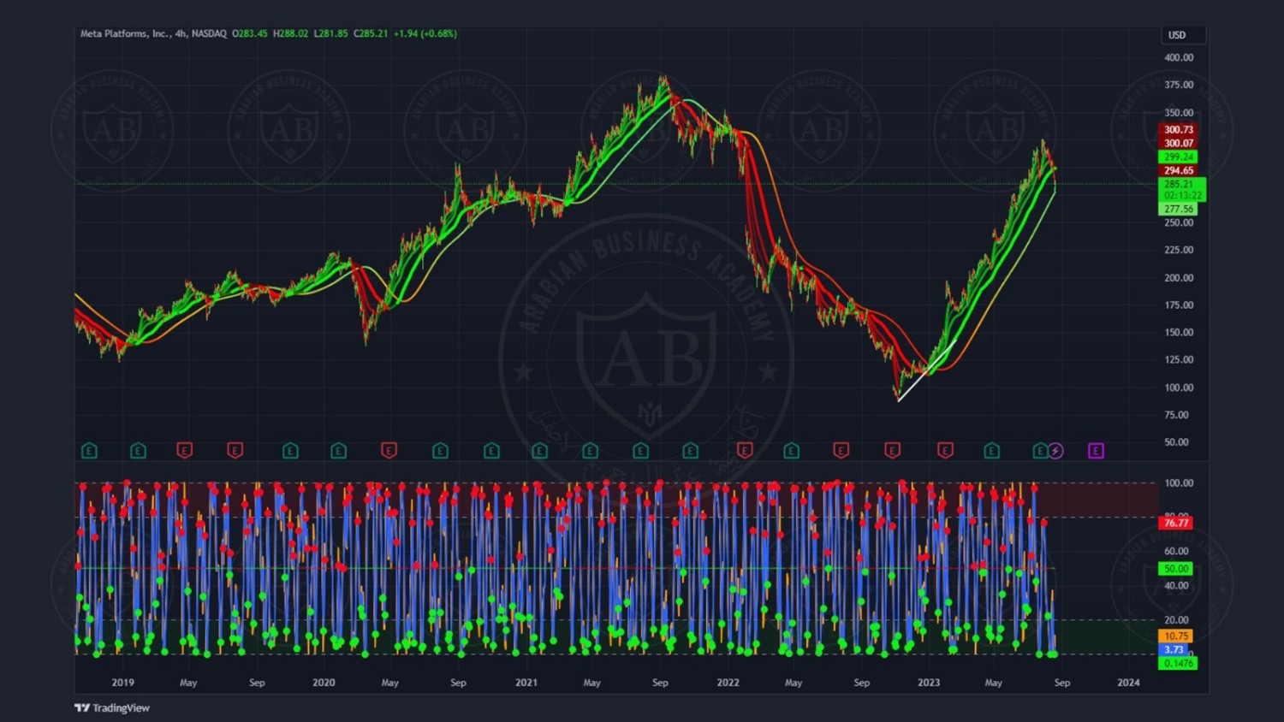
Task: Click 40.00 on the oscillator scale
Action: pyautogui.click(x=1176, y=585)
